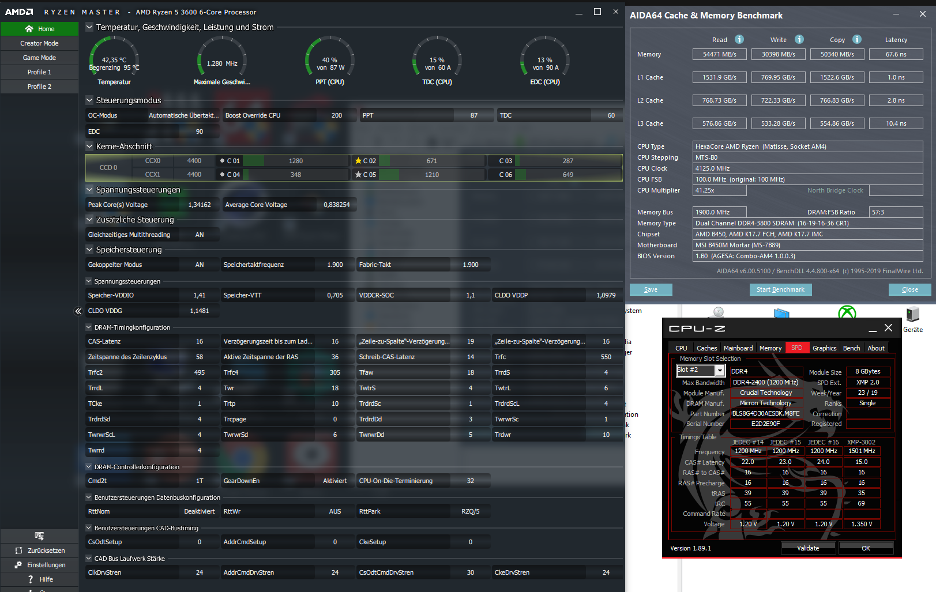936x592 pixels.
Task: Open the Graphics tab in CPU-Z
Action: coord(824,348)
